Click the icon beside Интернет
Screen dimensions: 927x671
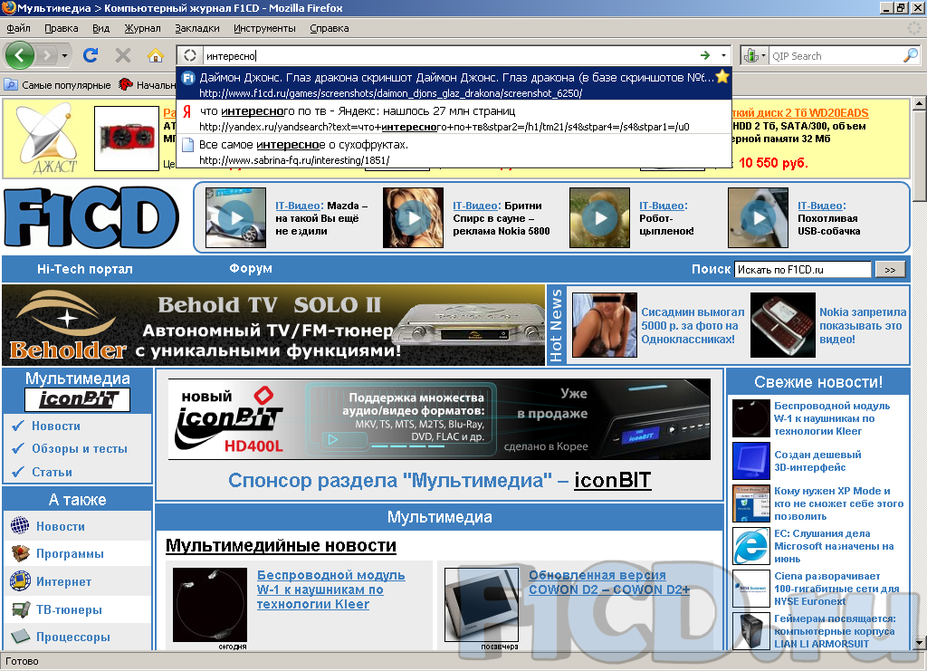pos(20,581)
